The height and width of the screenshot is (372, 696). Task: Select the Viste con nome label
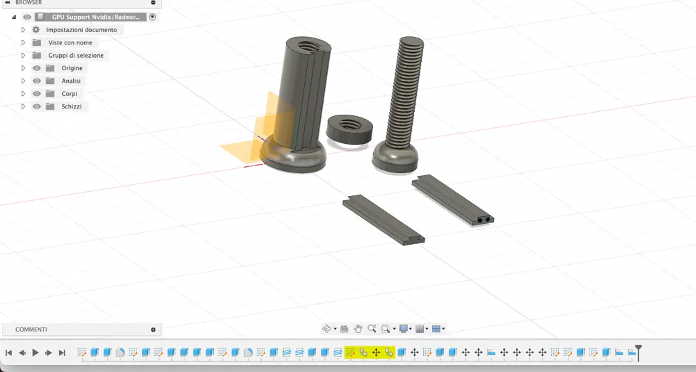(x=70, y=42)
